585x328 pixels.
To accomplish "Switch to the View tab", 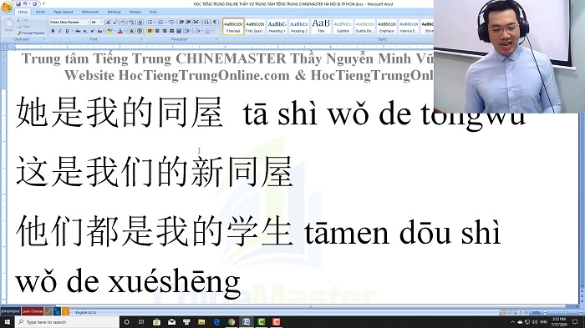I will pos(153,12).
